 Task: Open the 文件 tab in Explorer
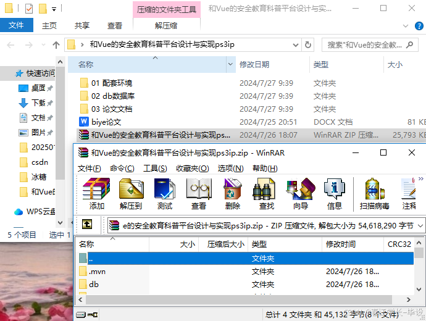[16, 25]
